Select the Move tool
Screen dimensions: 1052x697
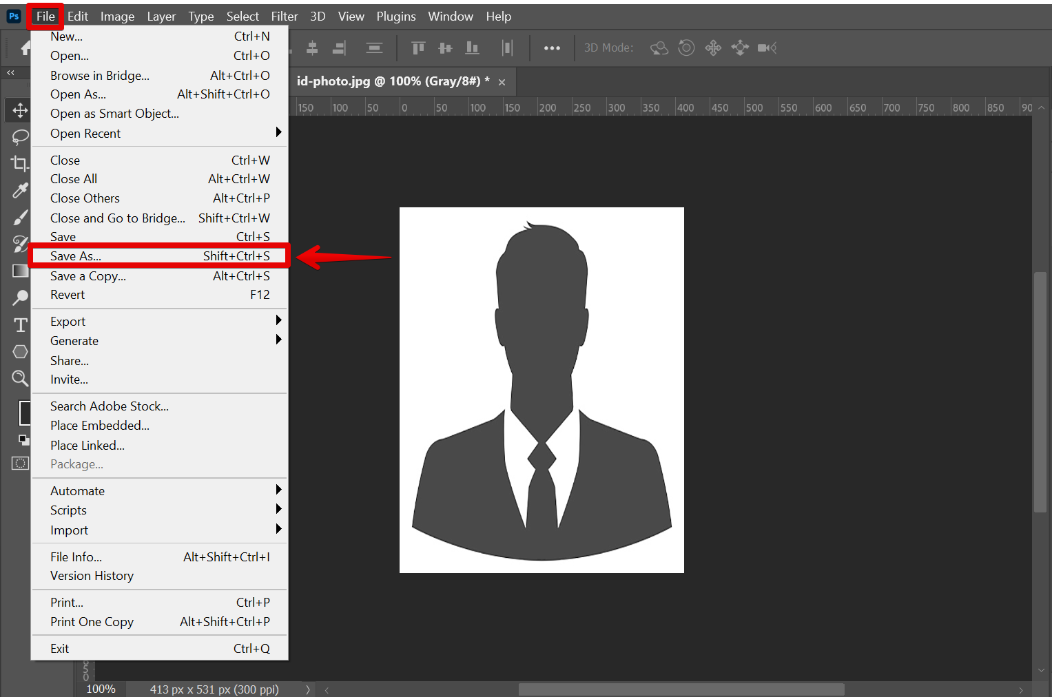click(19, 110)
